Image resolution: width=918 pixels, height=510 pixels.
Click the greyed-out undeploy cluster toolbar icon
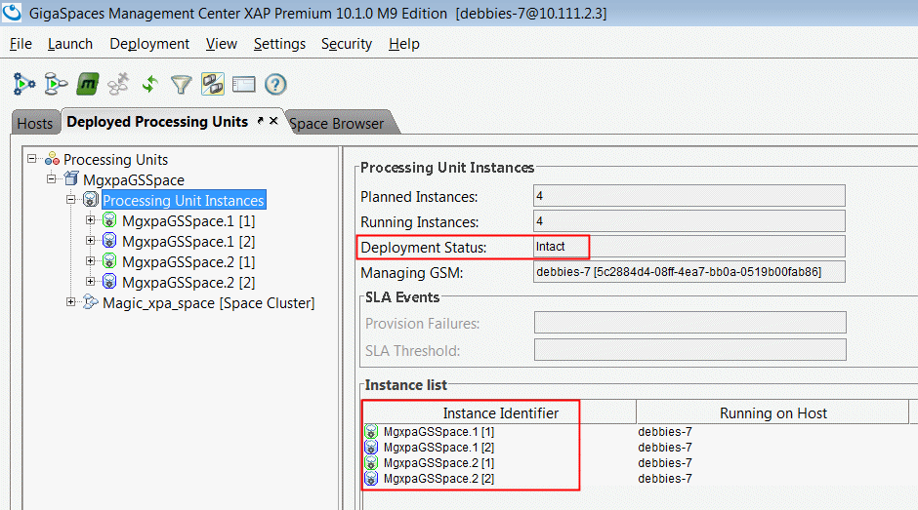[x=118, y=84]
